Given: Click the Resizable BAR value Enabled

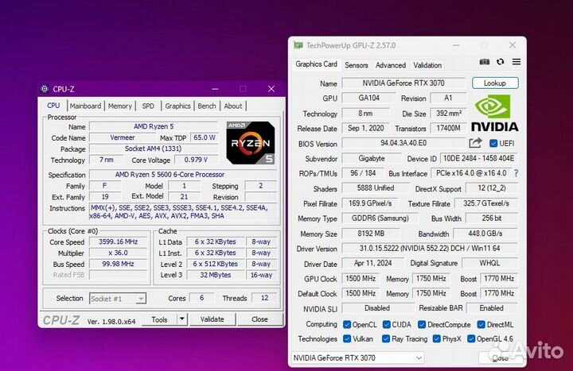Looking at the screenshot, I should 492,308.
